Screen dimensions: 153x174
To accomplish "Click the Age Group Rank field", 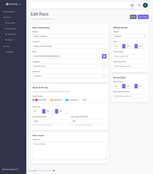I will pos(130,66).
